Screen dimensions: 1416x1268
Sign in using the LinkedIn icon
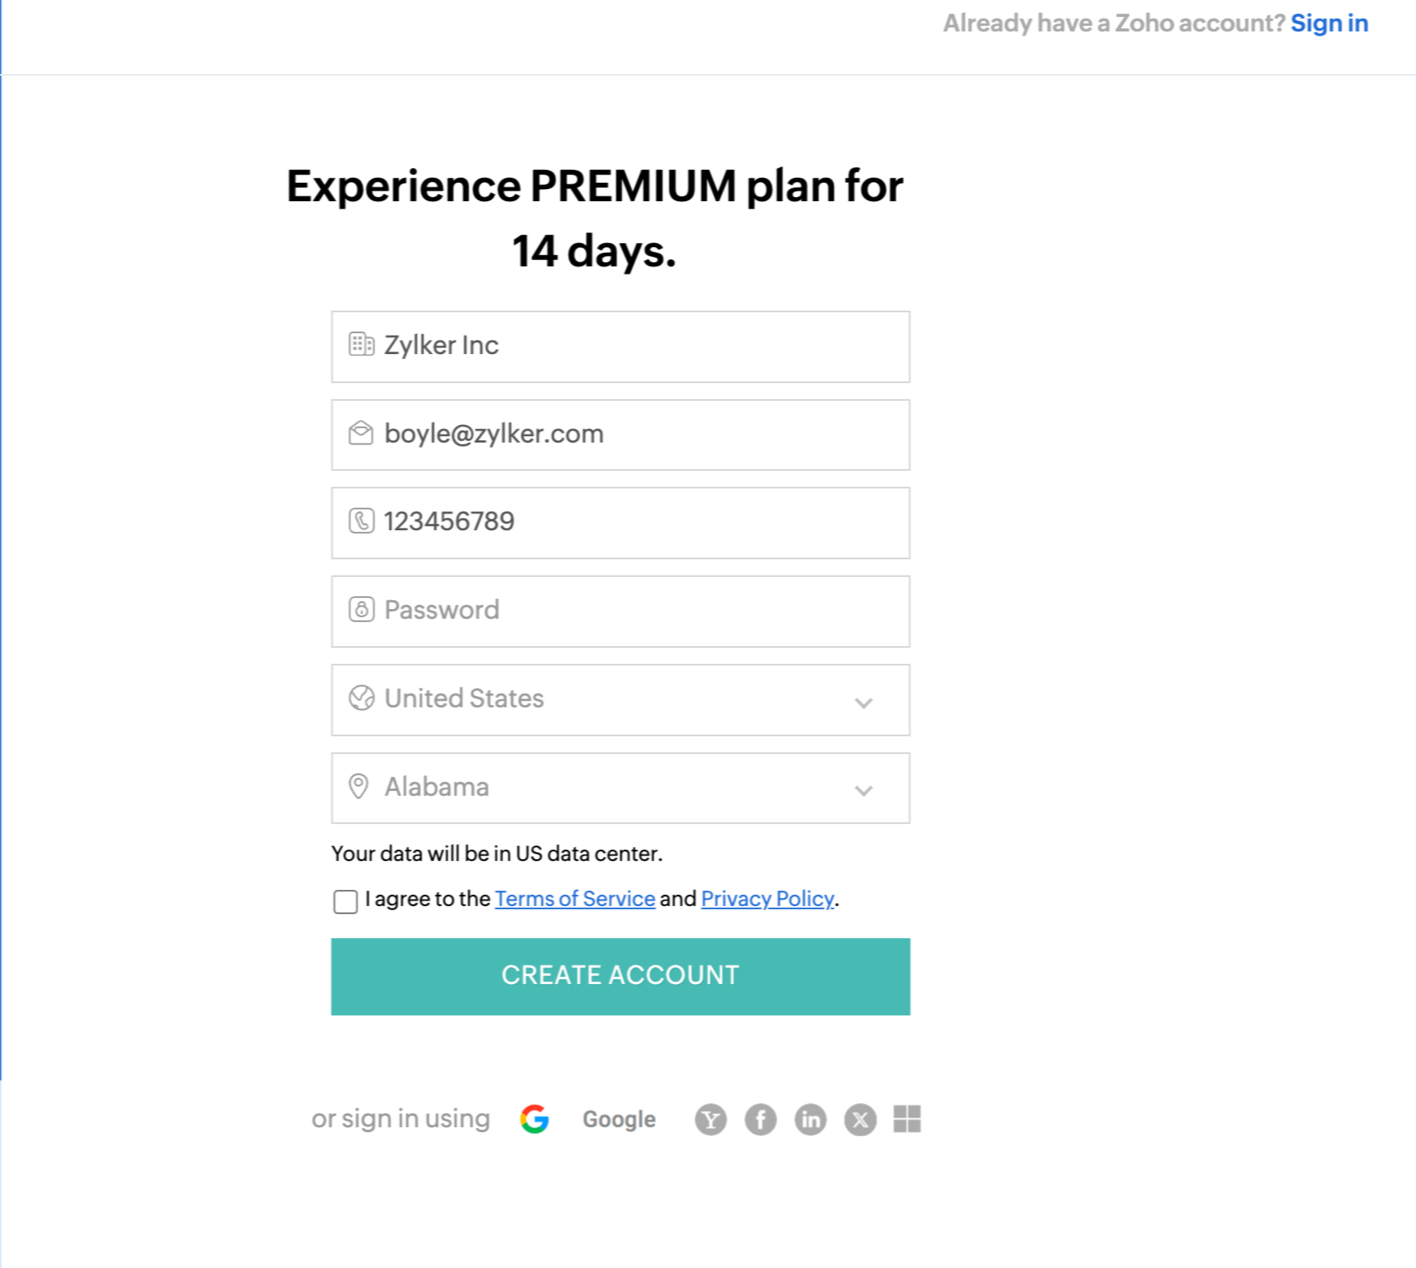click(810, 1118)
